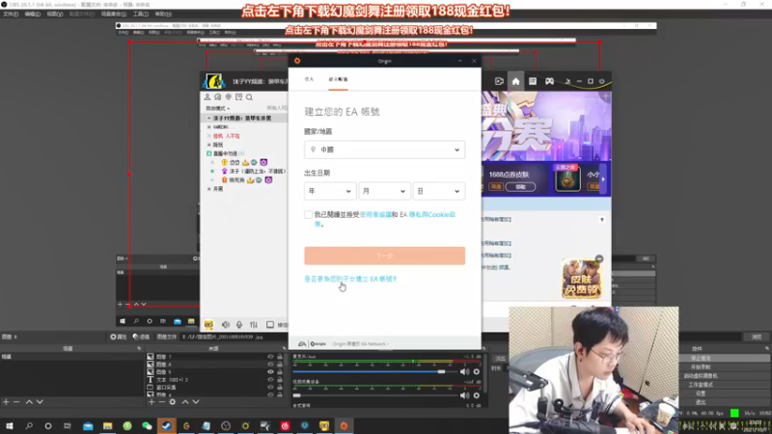Switch to the 登入 tab in Origin
Screen dimensions: 772x434
309,79
